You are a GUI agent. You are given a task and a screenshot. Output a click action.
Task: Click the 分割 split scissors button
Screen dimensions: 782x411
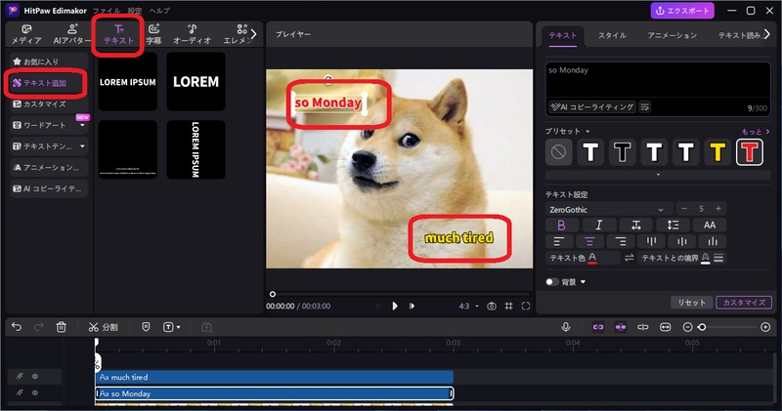tap(104, 327)
